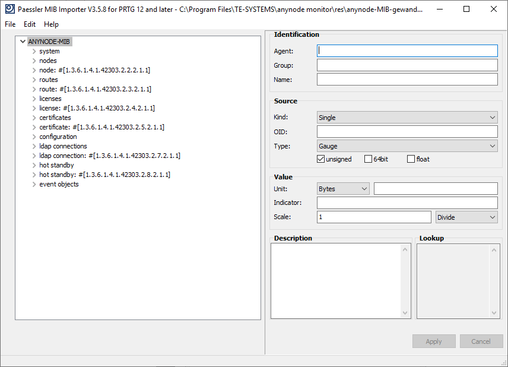Viewport: 508px width, 367px height.
Task: Click the Agent input field
Action: point(407,50)
